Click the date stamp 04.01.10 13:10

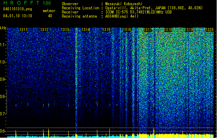pos(18,16)
